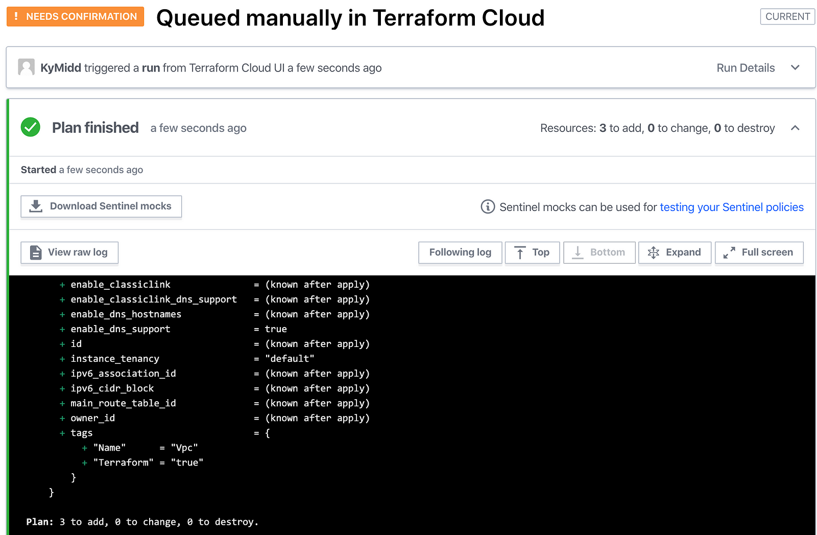Open testing your Sentinel policies link
The image size is (817, 535).
(x=732, y=207)
